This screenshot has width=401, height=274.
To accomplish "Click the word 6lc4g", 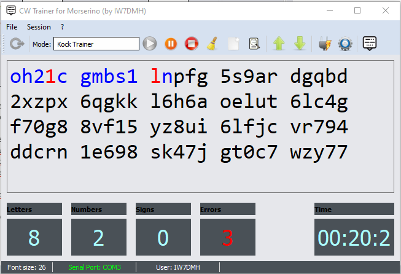I will [319, 102].
